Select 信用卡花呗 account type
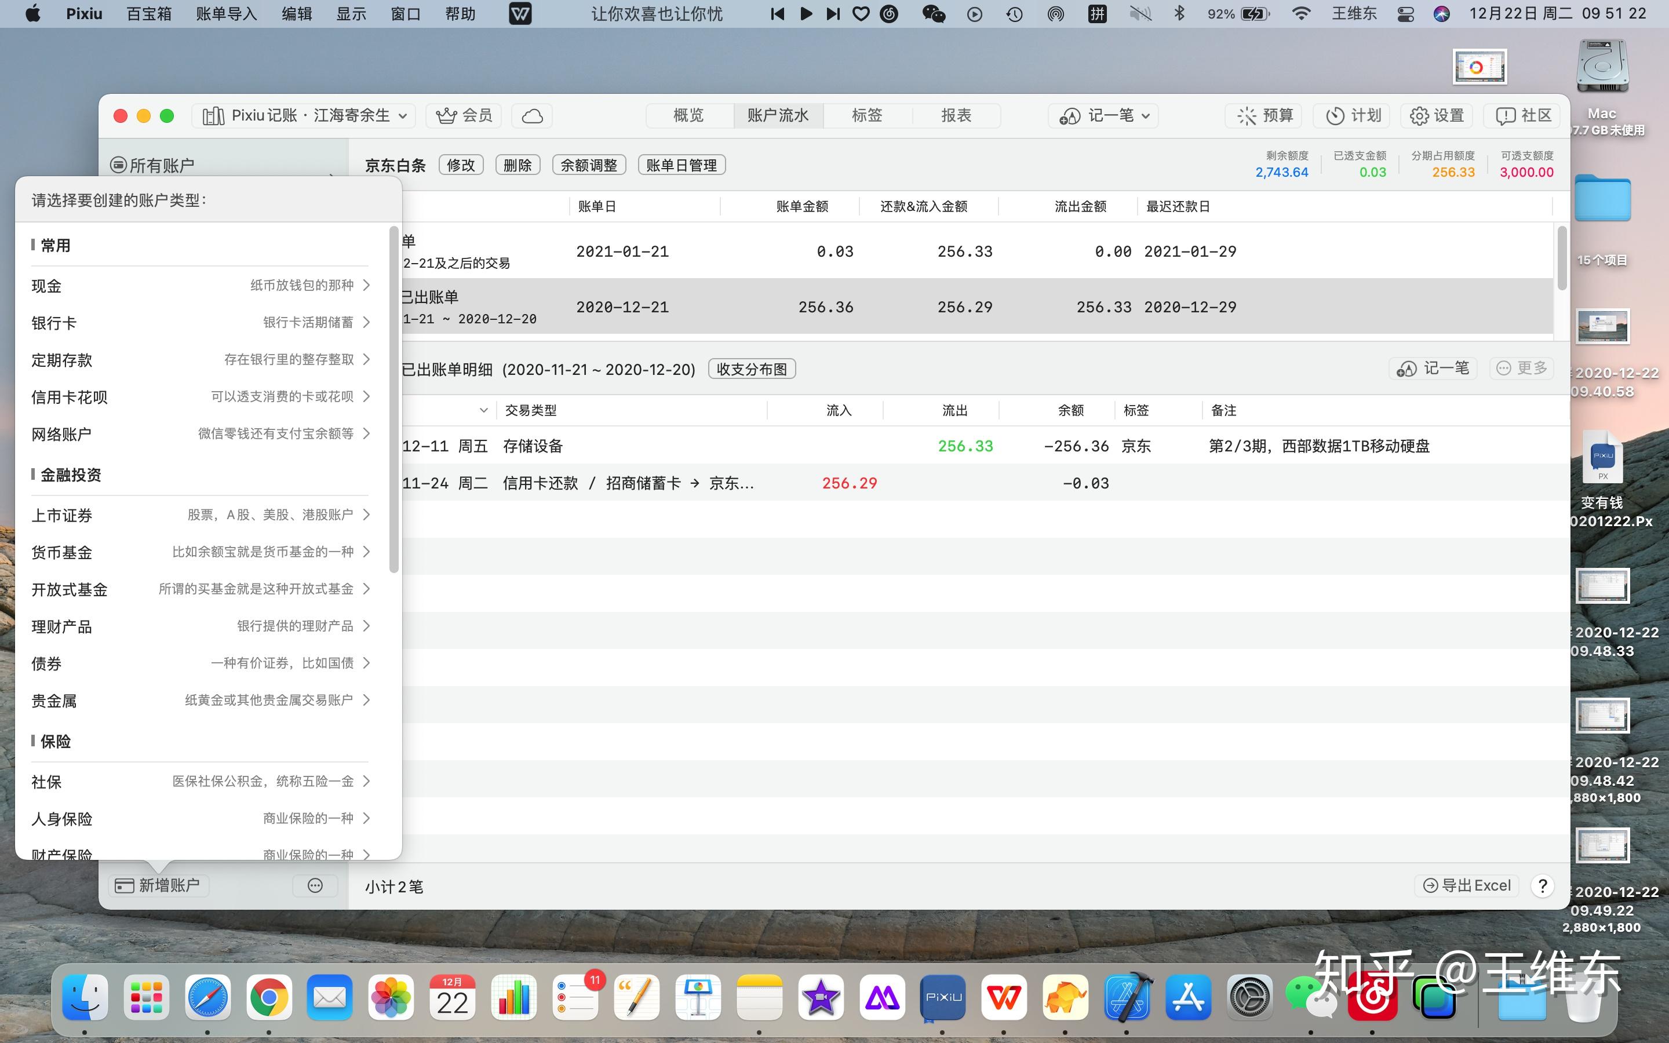The image size is (1669, 1043). [x=201, y=397]
